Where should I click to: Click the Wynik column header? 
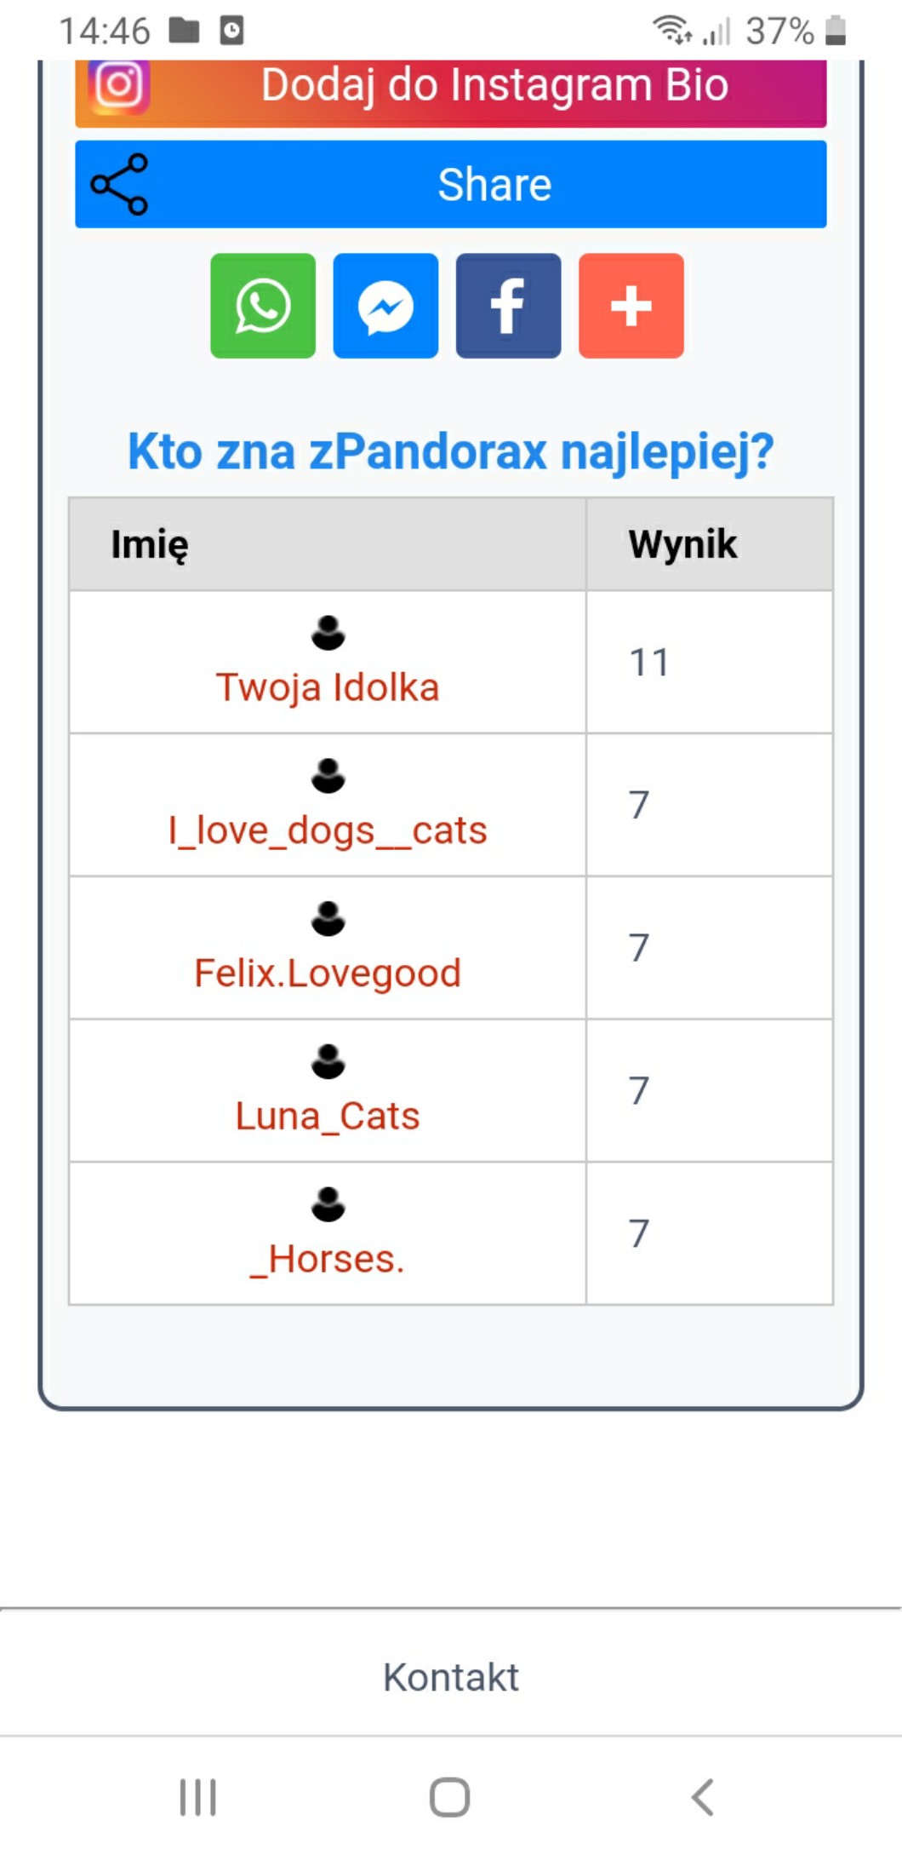(682, 544)
